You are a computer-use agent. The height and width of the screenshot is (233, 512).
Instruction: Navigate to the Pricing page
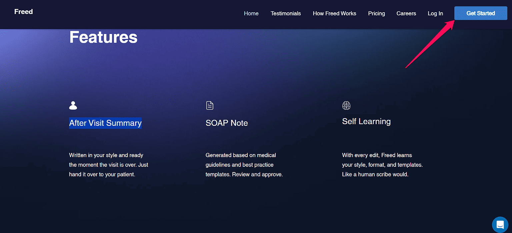(376, 13)
